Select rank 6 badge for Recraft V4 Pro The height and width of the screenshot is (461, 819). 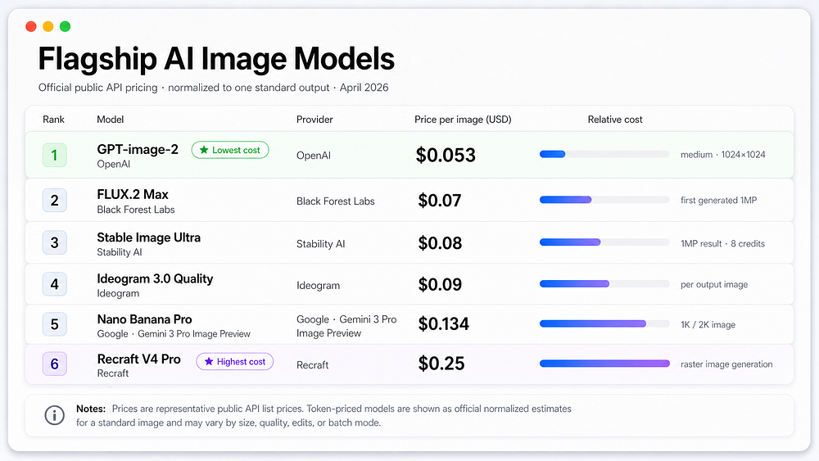tap(54, 364)
